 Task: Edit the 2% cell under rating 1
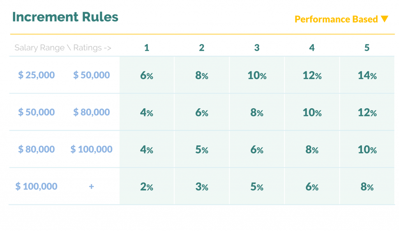pos(147,187)
